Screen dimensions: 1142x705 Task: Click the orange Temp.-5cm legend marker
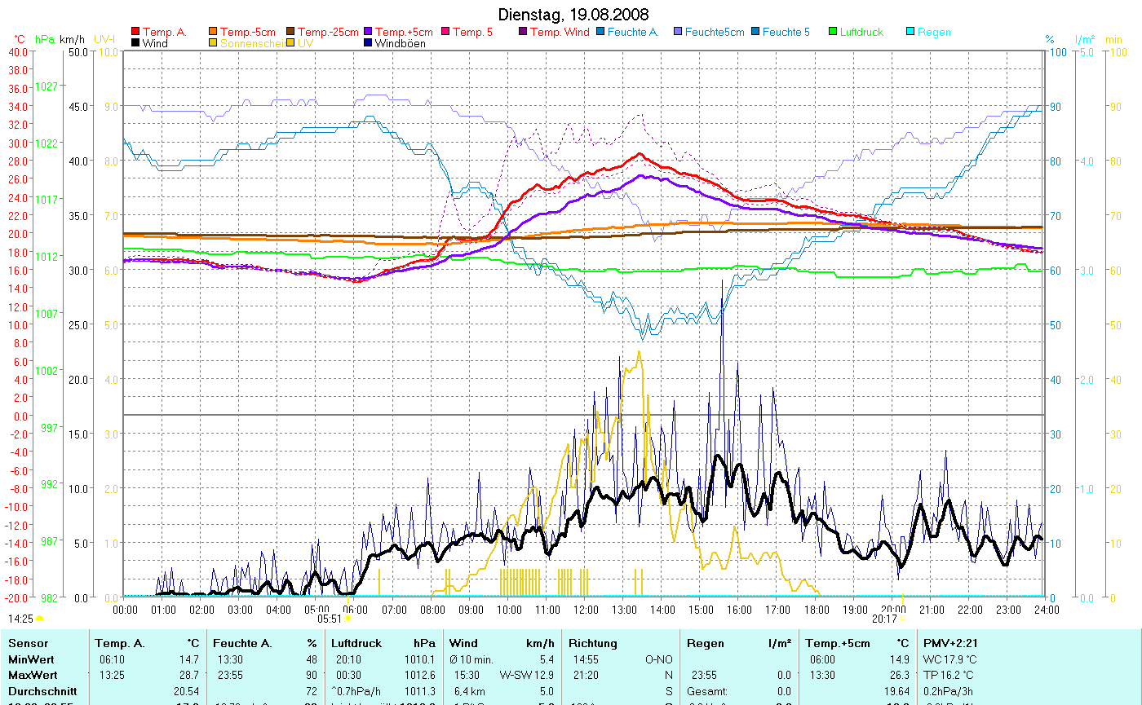[x=213, y=33]
